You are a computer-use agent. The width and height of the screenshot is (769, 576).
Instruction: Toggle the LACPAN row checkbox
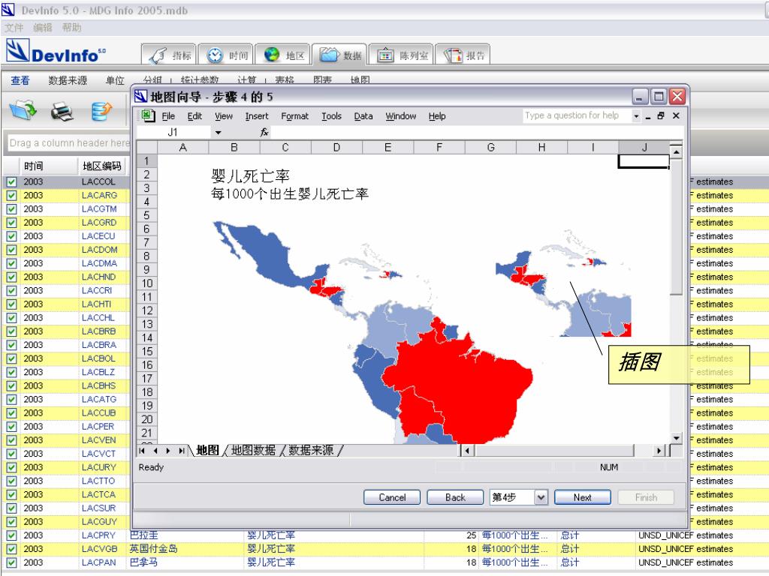click(11, 563)
